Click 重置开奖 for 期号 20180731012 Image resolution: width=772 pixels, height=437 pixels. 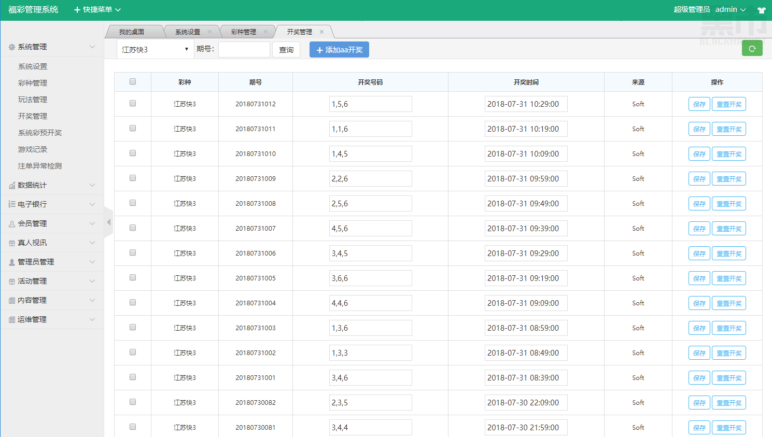pos(729,104)
